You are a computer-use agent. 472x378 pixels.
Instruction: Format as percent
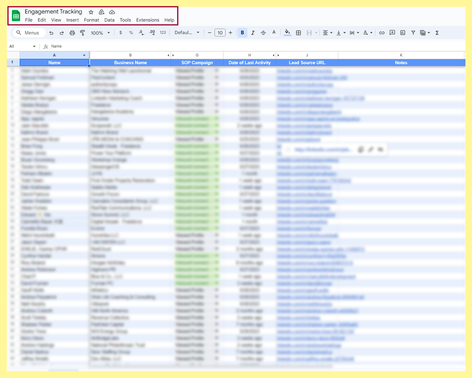click(x=131, y=33)
